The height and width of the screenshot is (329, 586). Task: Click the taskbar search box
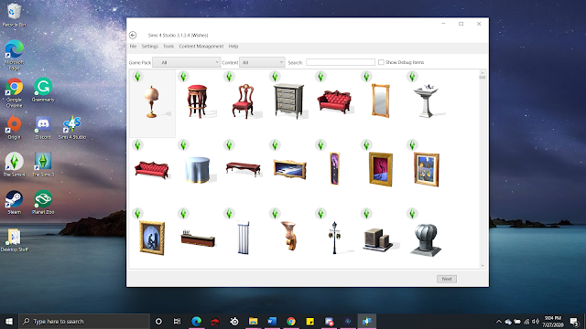pyautogui.click(x=84, y=321)
